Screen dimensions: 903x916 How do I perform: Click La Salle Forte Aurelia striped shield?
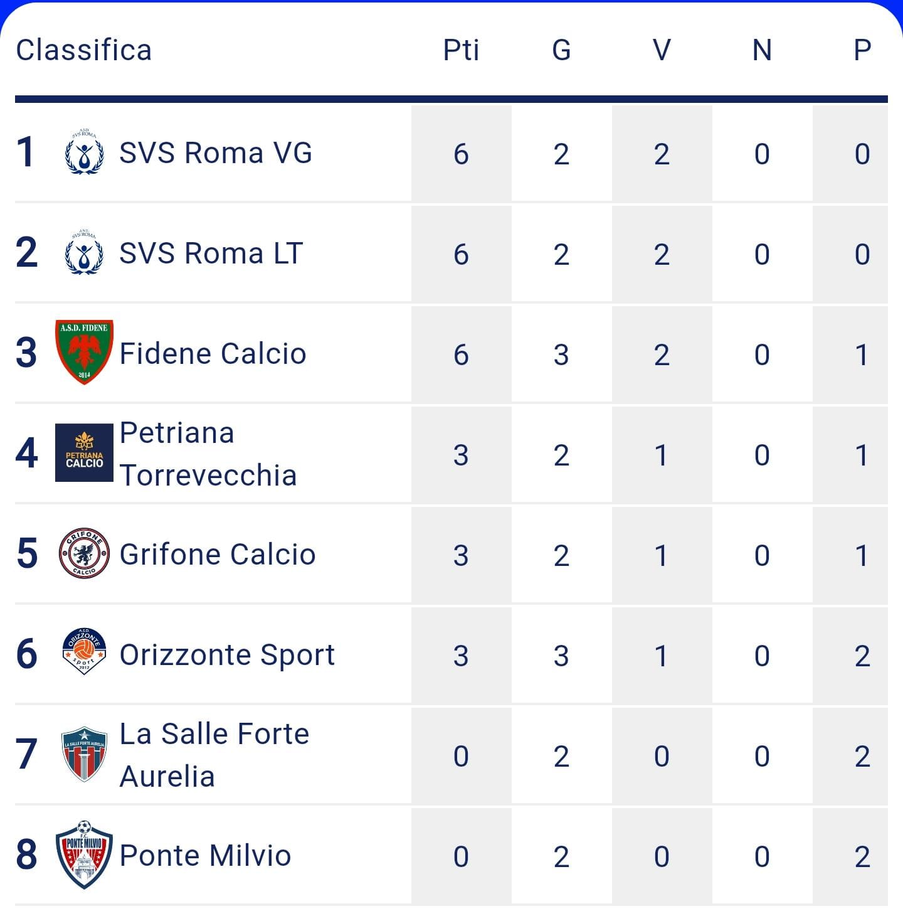(84, 754)
